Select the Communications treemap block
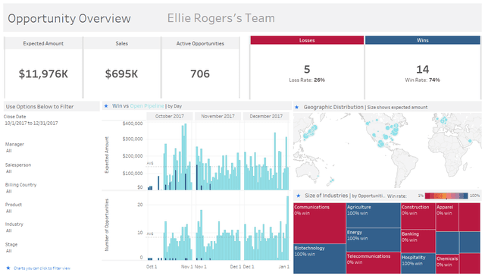Viewport: 485px width, 279px height. [x=320, y=223]
